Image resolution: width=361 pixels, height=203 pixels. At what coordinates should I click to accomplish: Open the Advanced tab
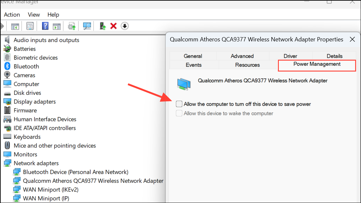point(242,56)
